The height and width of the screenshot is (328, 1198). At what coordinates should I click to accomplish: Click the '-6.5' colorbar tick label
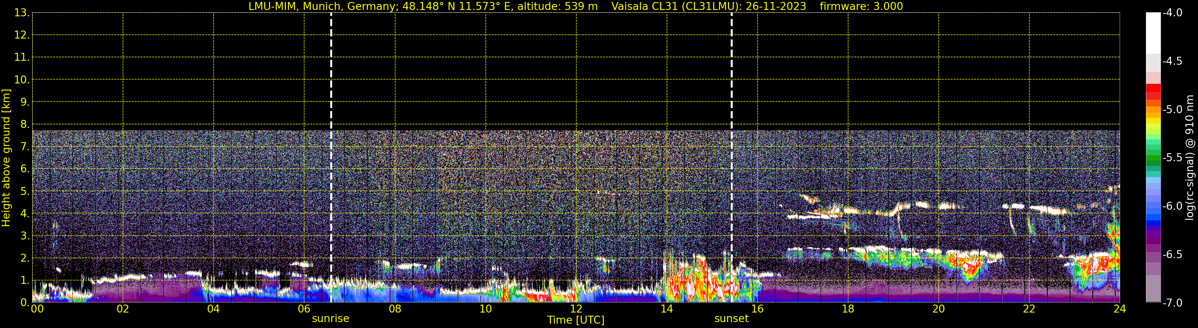point(1173,255)
